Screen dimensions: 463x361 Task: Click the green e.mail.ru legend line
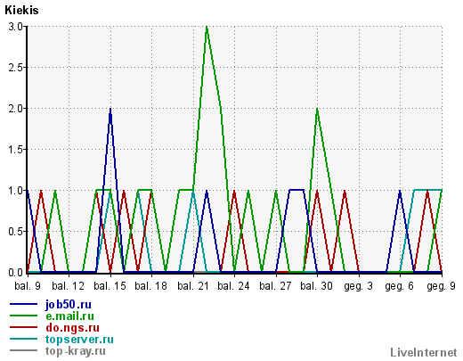pyautogui.click(x=23, y=316)
